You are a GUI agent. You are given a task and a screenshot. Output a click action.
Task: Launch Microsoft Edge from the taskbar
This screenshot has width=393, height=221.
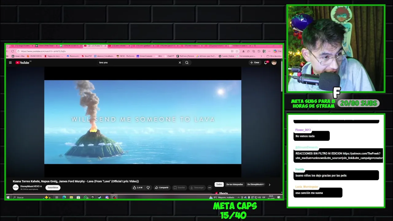64,197
